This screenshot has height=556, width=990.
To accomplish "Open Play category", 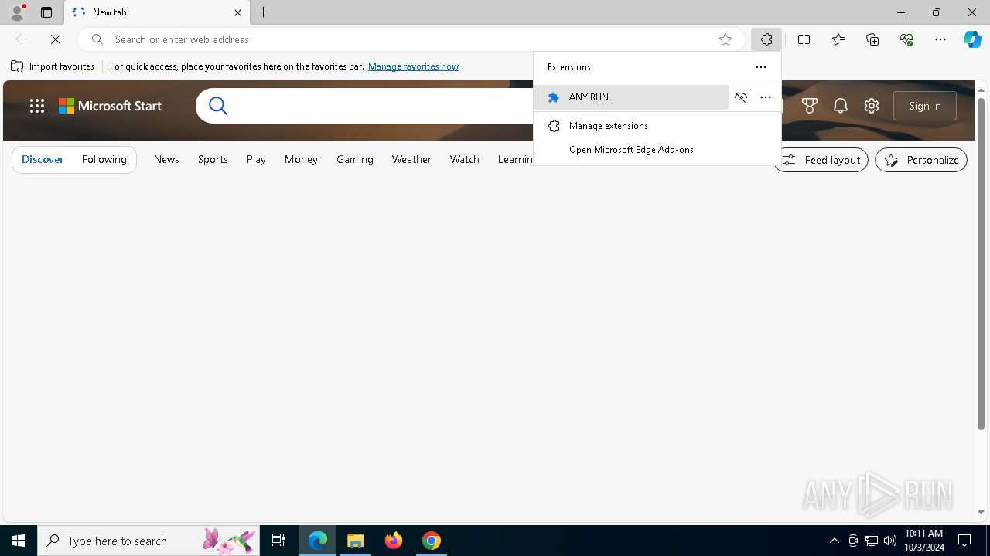I will click(x=256, y=159).
